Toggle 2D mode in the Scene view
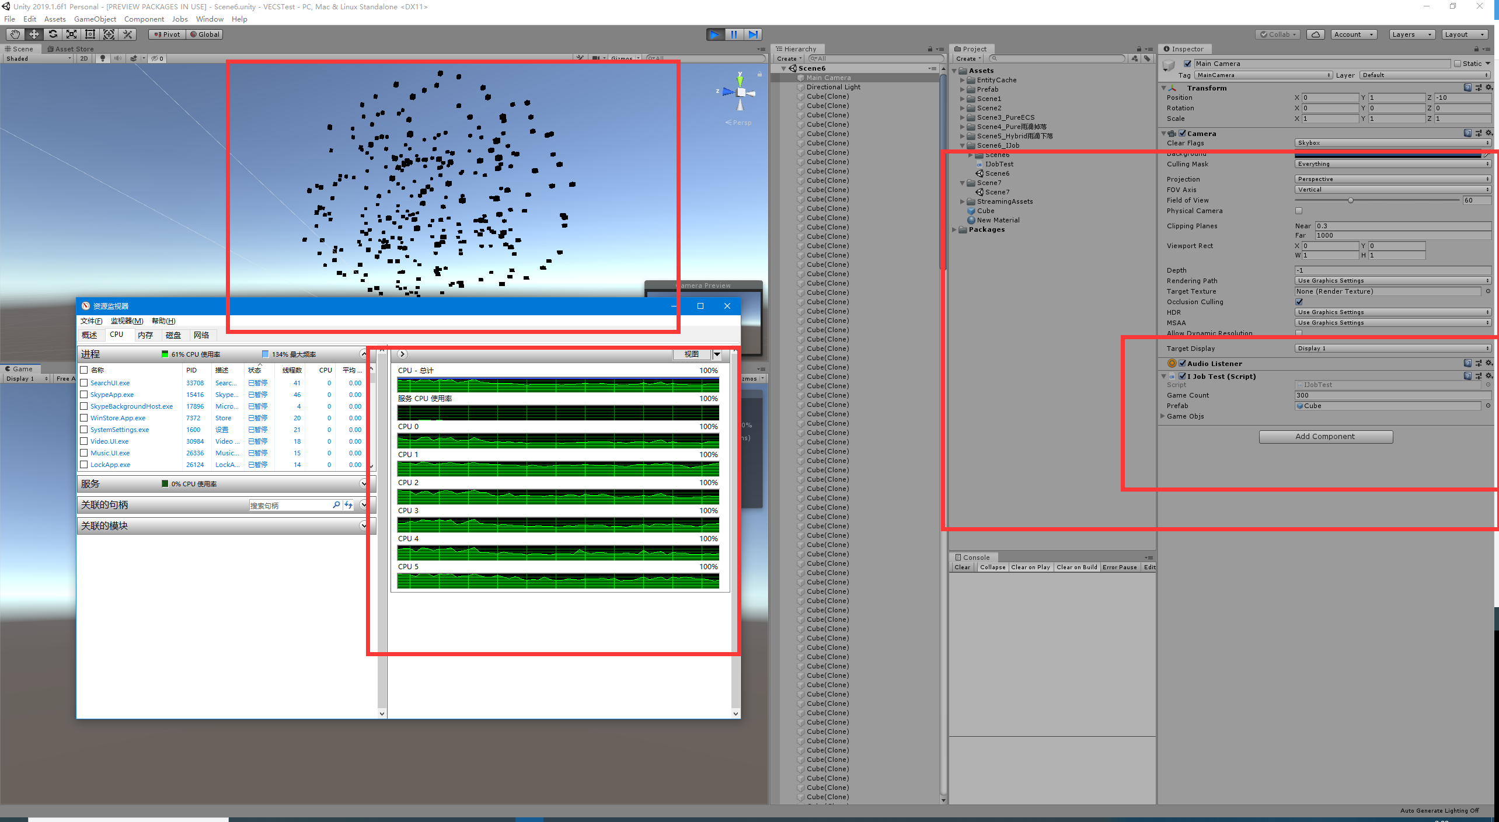Image resolution: width=1499 pixels, height=822 pixels. pos(83,58)
